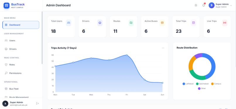Click the Drivers card icon
This screenshot has height=109, width=236.
(x=100, y=23)
